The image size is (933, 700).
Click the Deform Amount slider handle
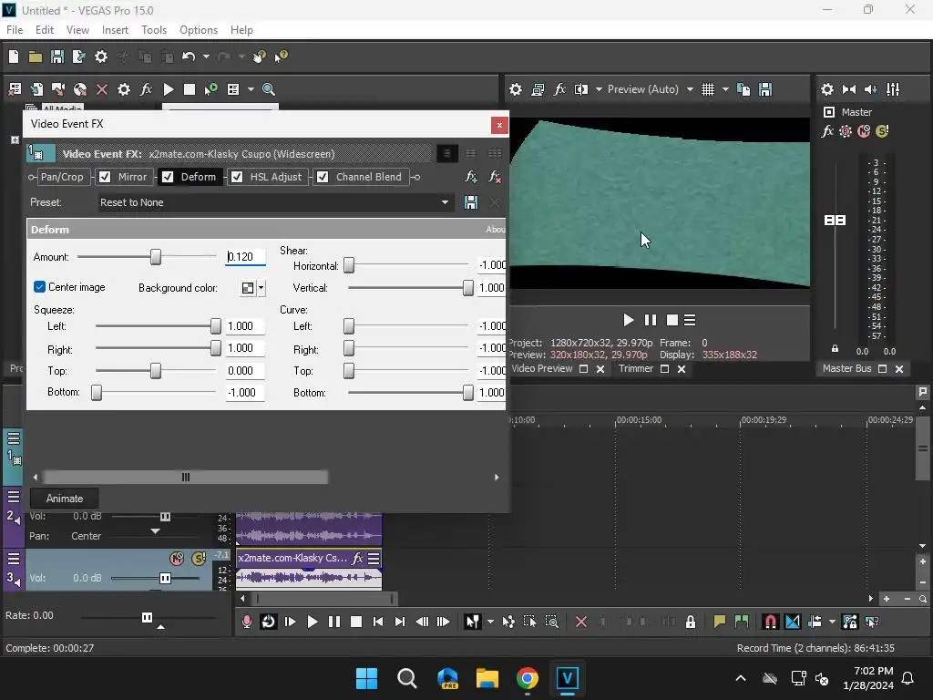pos(156,257)
